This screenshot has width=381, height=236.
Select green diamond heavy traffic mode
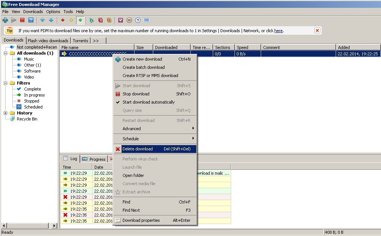point(80,20)
